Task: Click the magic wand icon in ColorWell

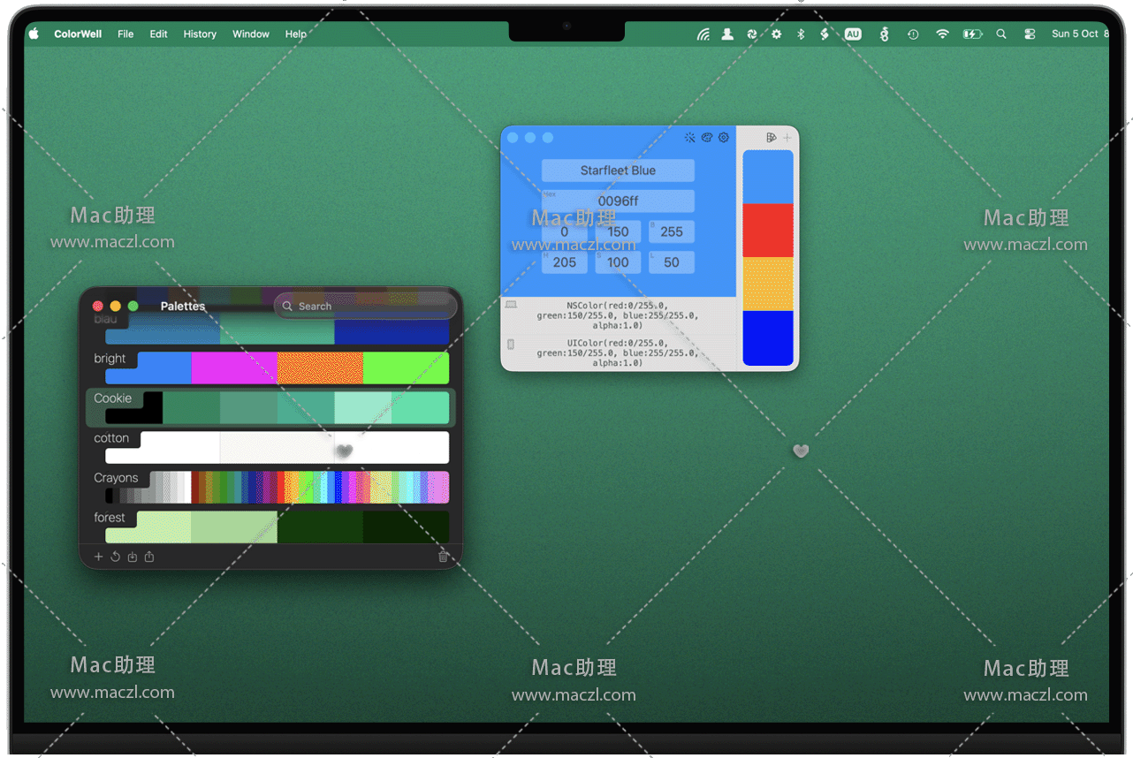Action: pyautogui.click(x=689, y=138)
